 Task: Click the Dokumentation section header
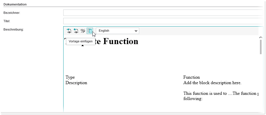click(x=15, y=4)
